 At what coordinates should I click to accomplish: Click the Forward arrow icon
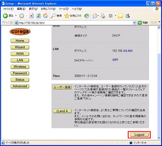click(22, 16)
